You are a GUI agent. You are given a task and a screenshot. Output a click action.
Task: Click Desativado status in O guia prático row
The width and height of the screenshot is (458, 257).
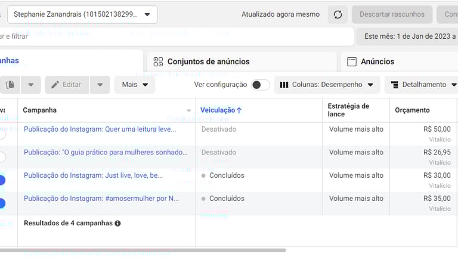[218, 153]
